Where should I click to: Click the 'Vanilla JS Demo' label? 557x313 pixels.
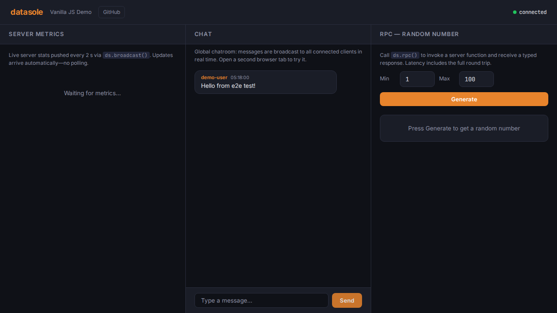(x=71, y=12)
